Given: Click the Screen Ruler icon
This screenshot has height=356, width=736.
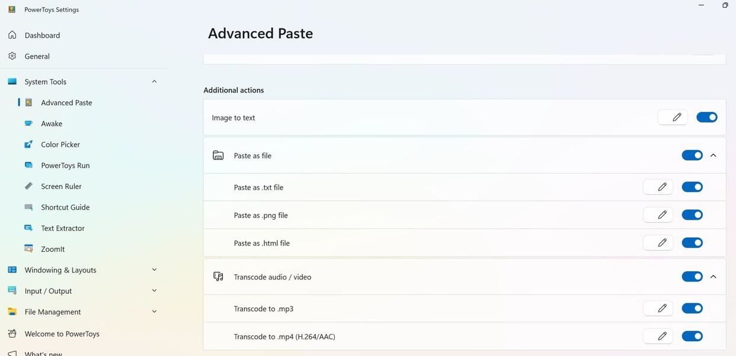Looking at the screenshot, I should (28, 187).
